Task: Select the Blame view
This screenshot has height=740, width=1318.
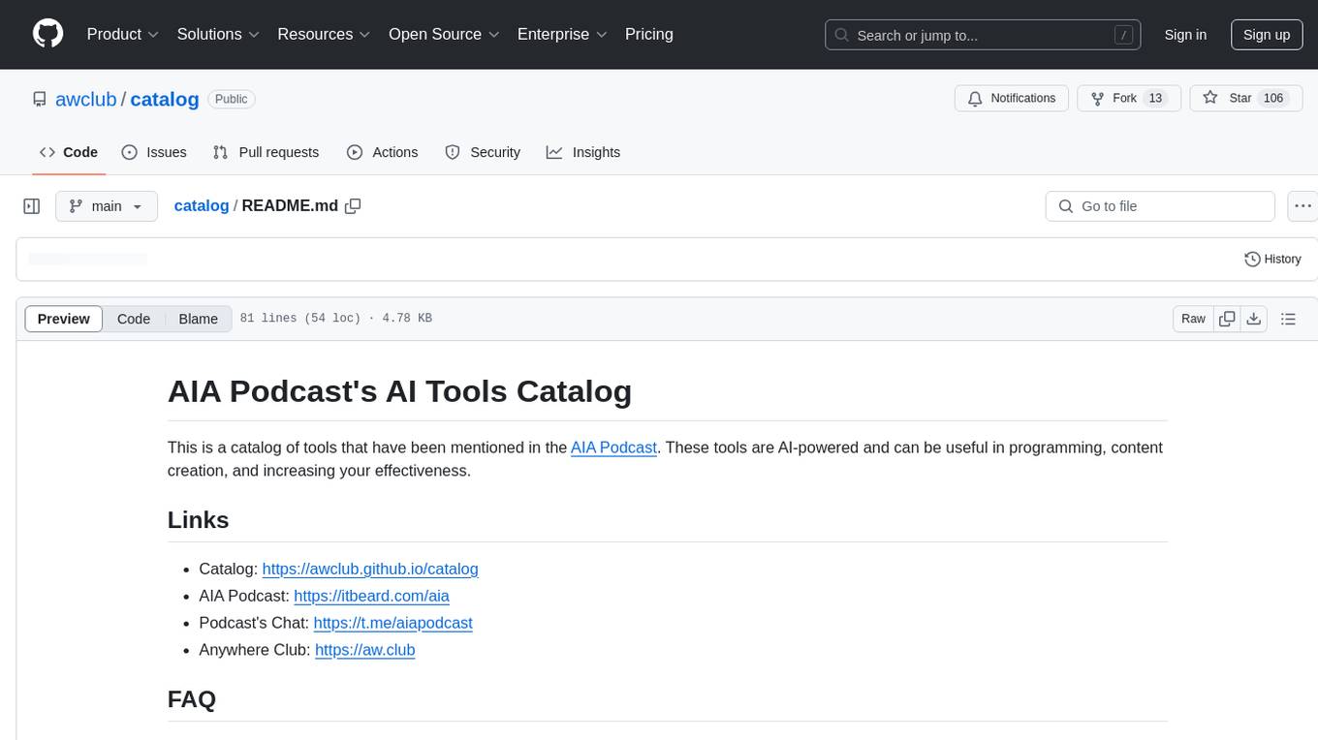Action: [199, 319]
